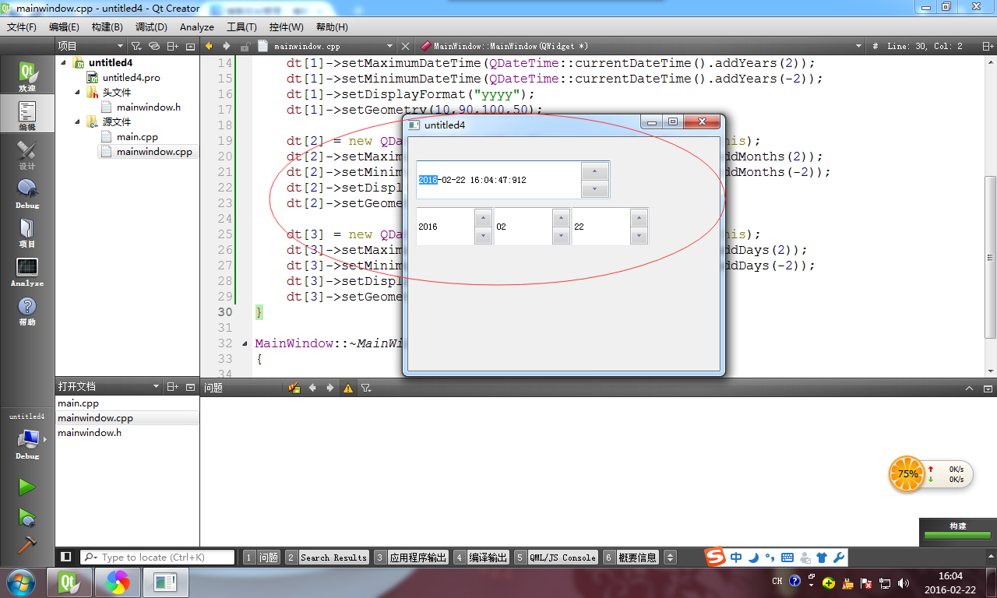
Task: Collapse the 源文件 folder
Action: click(79, 121)
